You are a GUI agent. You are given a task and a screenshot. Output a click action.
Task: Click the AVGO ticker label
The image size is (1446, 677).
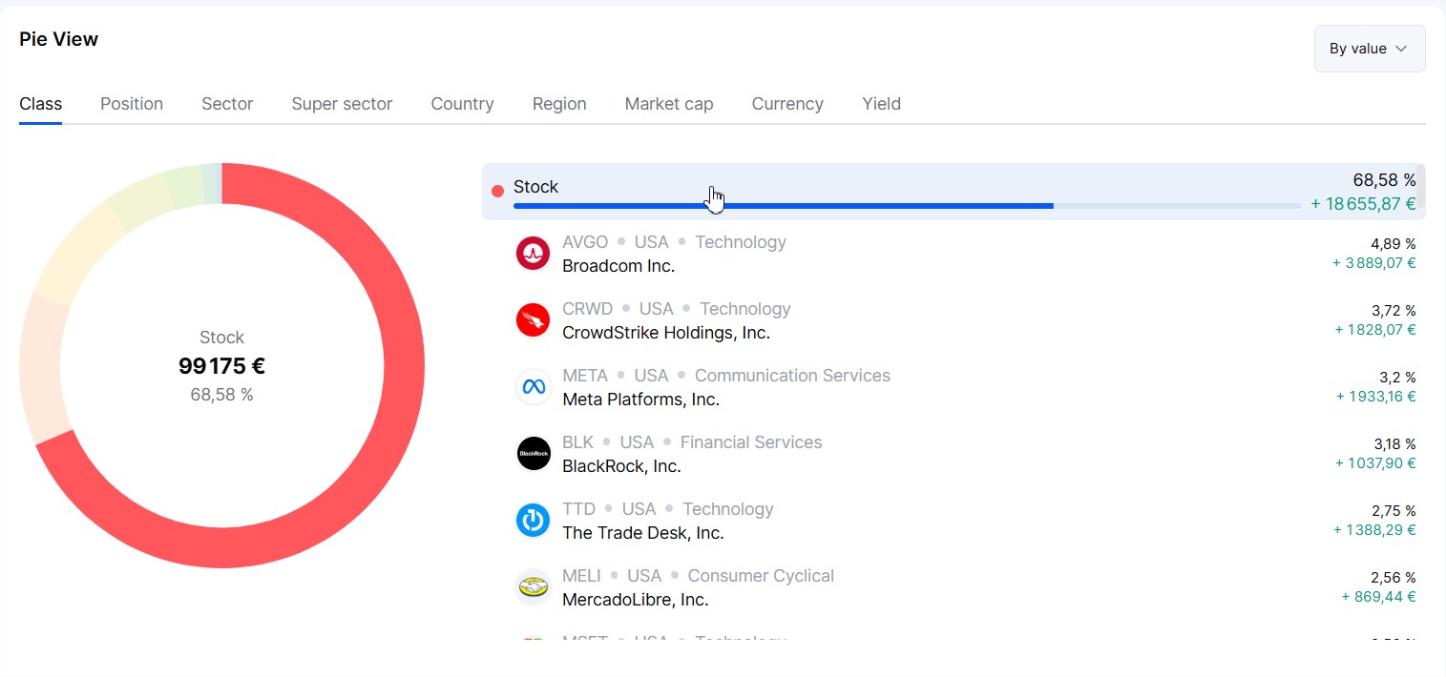tap(585, 242)
